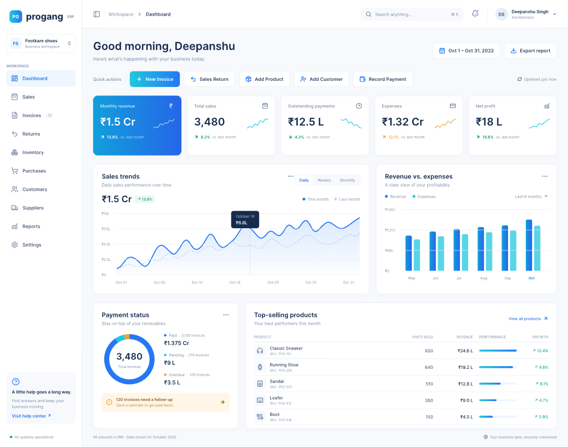Open Purchases in the sidebar
The height and width of the screenshot is (447, 568).
tap(41, 171)
